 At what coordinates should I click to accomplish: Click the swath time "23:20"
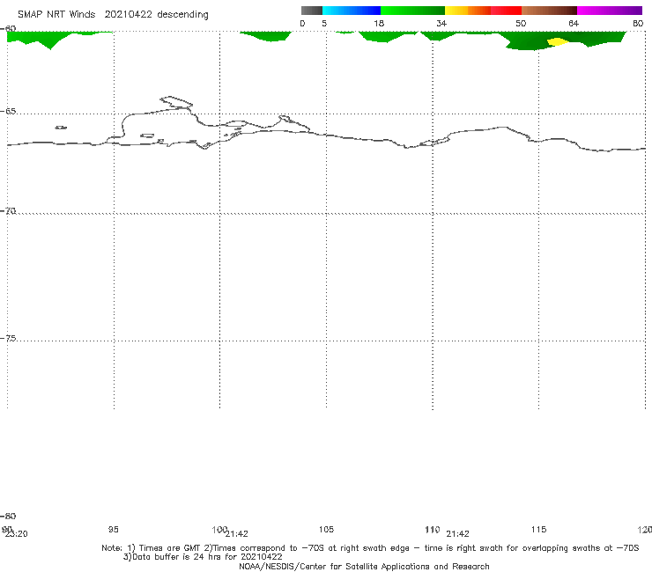[x=17, y=534]
